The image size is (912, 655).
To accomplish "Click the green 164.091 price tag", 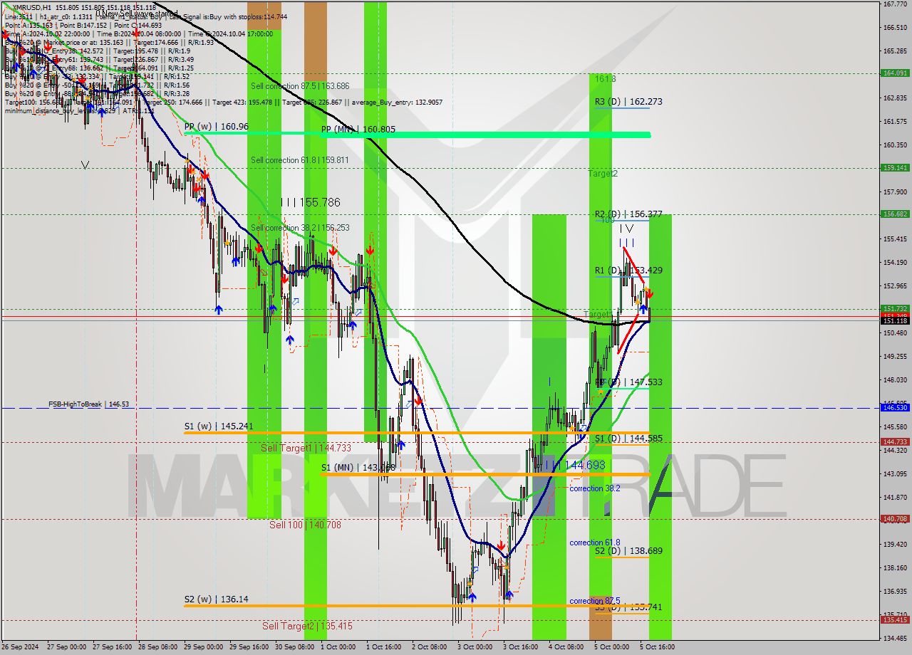I will point(895,73).
